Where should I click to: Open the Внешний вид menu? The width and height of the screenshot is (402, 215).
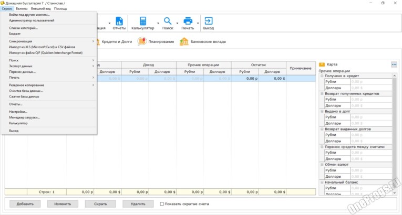click(41, 9)
